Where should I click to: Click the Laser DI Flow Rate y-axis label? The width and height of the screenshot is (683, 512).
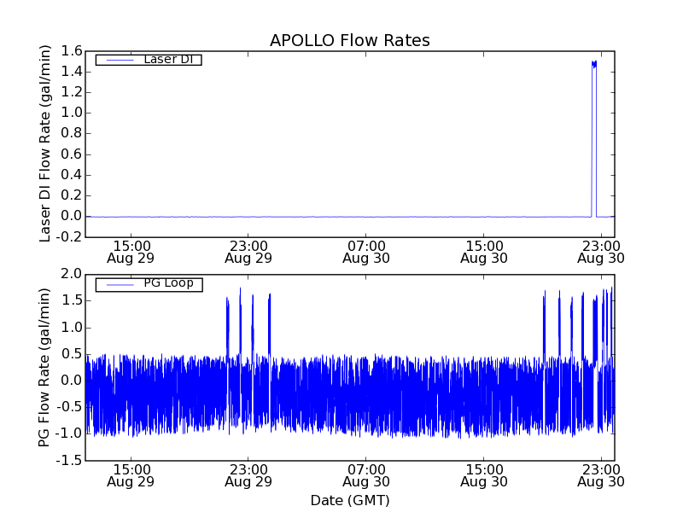pyautogui.click(x=46, y=143)
